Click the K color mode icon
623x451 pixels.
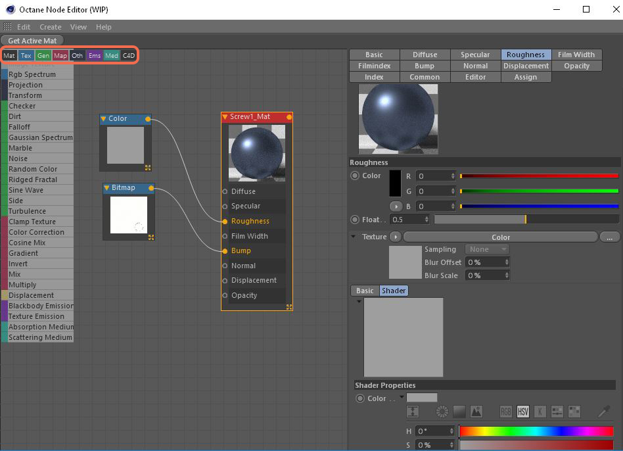[x=540, y=411]
